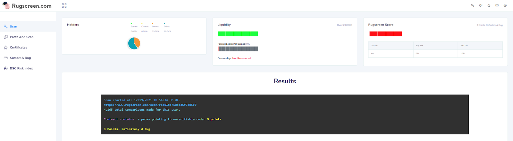The height and width of the screenshot is (141, 513).
Task: Click the green Burned legend swatch
Action: (x=131, y=23)
